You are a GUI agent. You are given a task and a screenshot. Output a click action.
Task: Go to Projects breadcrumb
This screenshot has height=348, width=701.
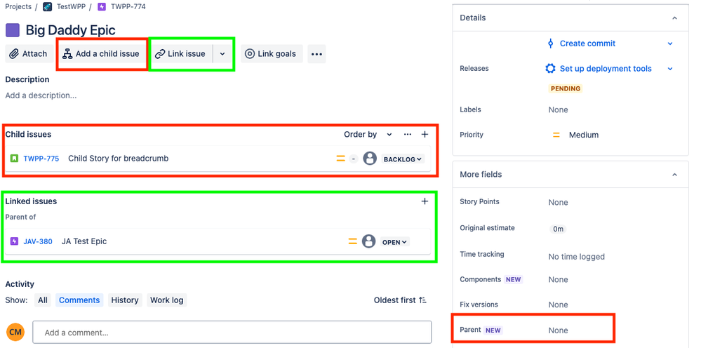(18, 7)
